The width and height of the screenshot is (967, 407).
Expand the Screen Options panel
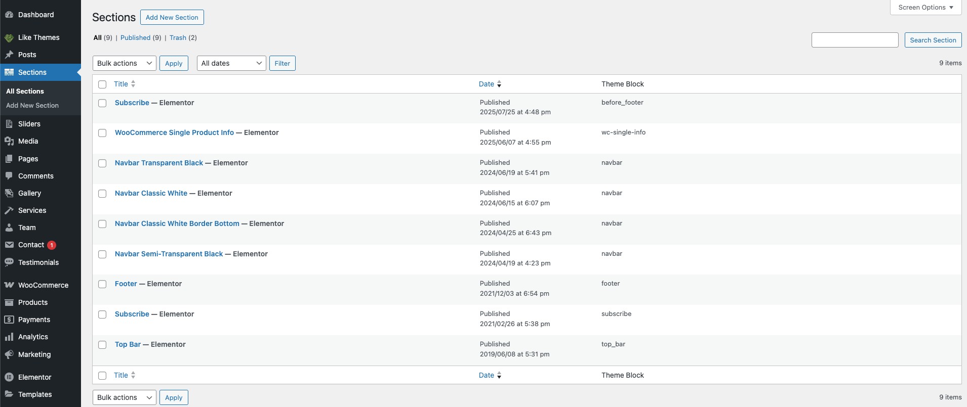(x=925, y=8)
